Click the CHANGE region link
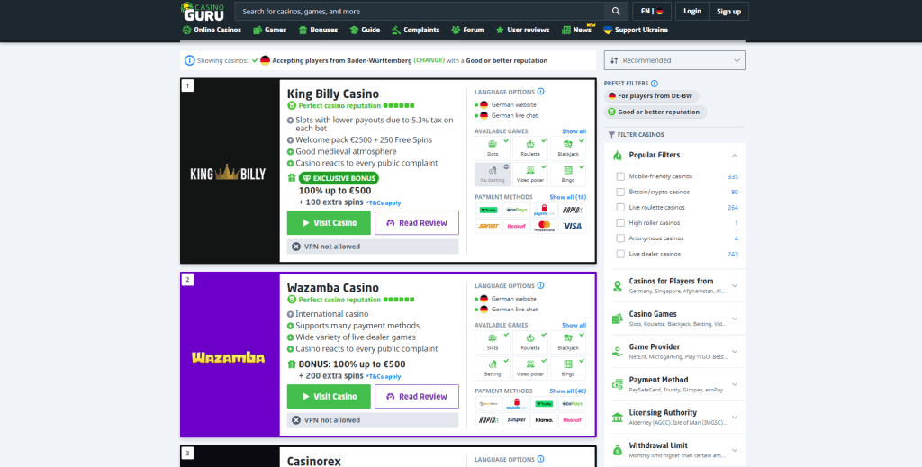 pos(429,60)
